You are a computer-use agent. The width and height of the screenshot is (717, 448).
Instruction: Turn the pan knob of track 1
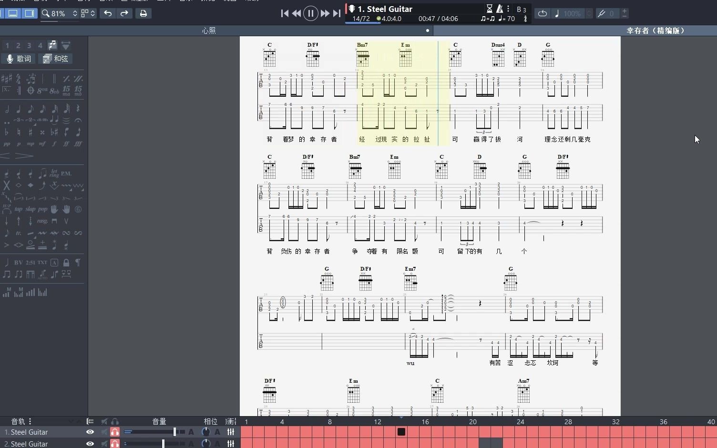coord(205,432)
